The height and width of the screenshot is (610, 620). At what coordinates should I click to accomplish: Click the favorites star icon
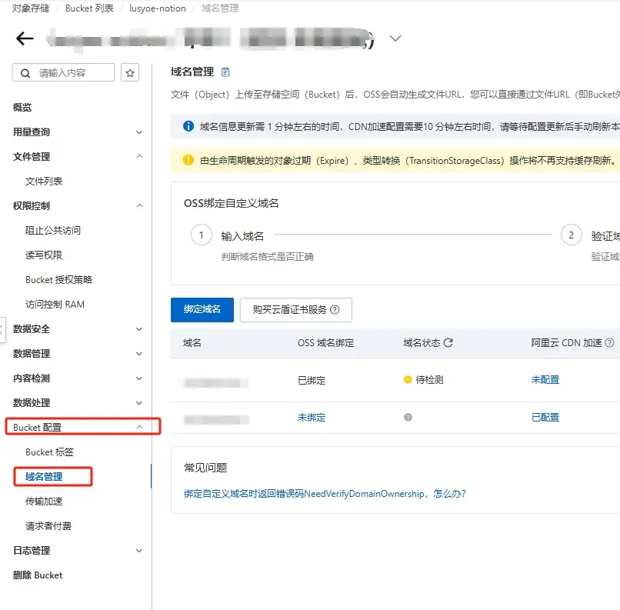(130, 73)
